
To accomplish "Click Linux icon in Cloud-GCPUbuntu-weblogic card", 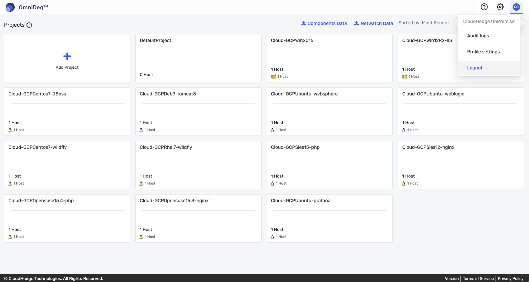I will [x=404, y=130].
